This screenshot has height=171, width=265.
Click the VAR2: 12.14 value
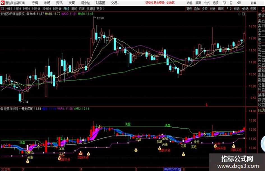81,109
